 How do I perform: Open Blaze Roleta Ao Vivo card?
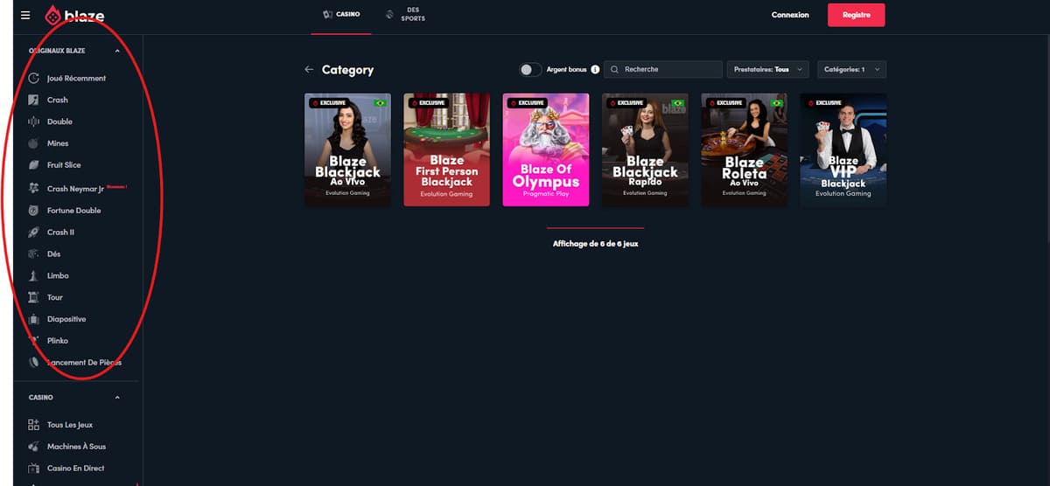click(x=745, y=149)
